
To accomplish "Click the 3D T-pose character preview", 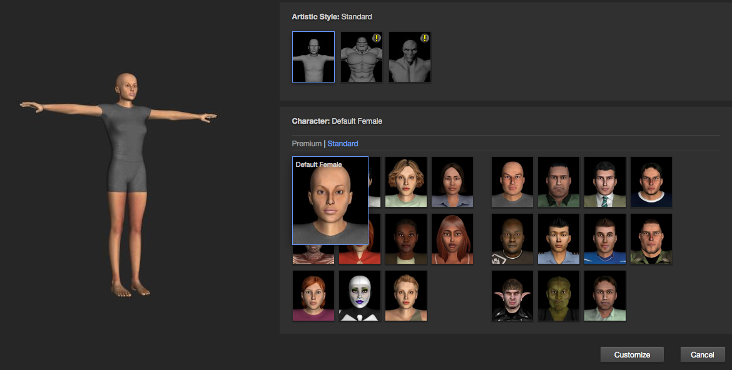I will click(x=119, y=185).
